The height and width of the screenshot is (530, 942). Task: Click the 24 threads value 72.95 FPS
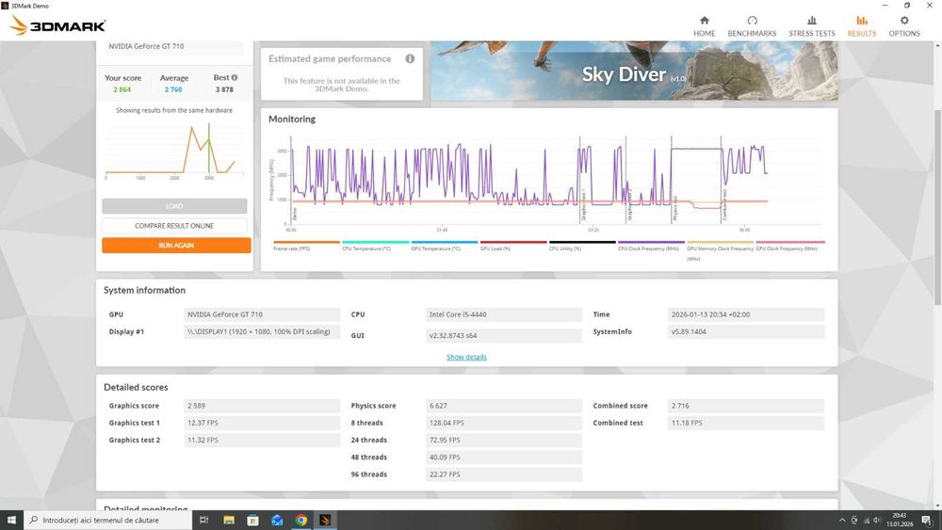(x=504, y=440)
